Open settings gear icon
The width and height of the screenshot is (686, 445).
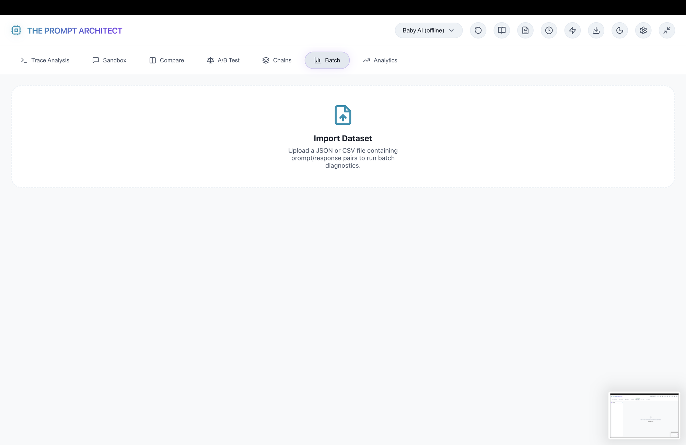tap(643, 31)
